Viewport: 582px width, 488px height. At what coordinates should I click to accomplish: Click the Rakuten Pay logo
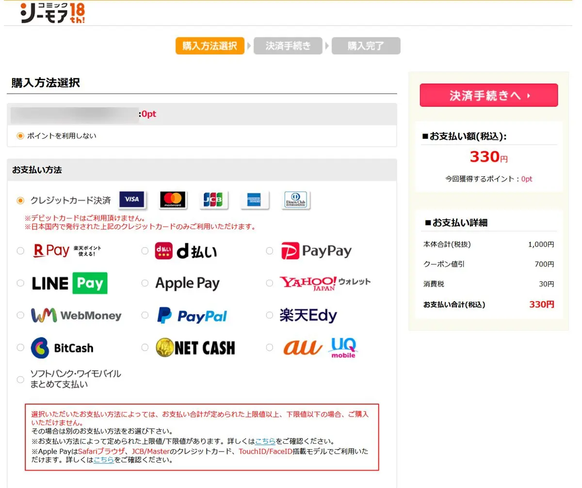tap(67, 251)
